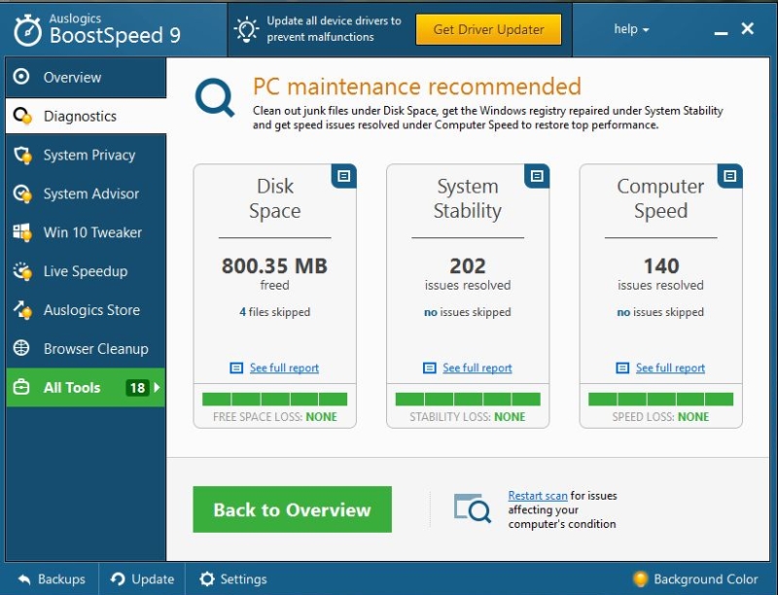778x595 pixels.
Task: Click the All Tools toolbox icon
Action: pos(21,387)
